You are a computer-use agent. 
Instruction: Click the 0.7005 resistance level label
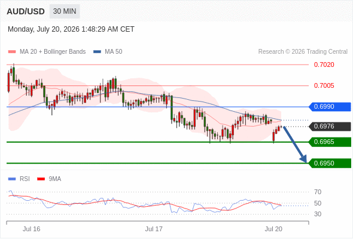tap(324, 85)
